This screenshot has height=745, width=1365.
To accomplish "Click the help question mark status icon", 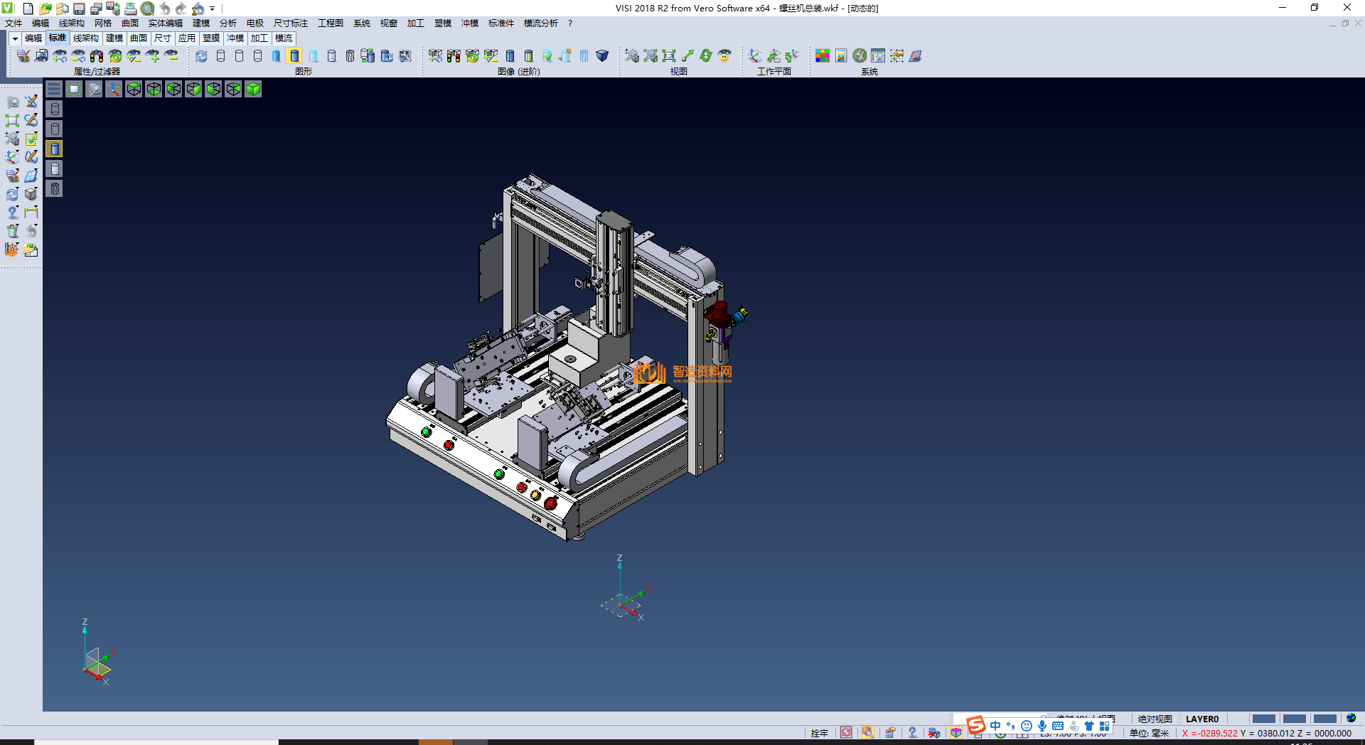I will click(912, 732).
